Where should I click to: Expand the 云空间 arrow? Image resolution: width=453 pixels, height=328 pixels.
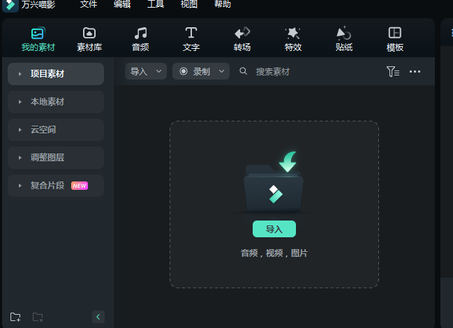coord(20,130)
